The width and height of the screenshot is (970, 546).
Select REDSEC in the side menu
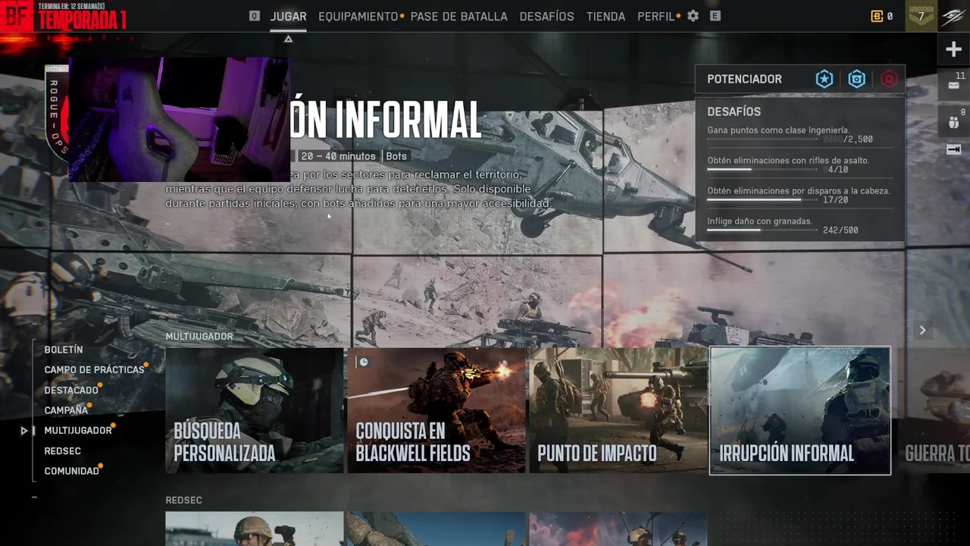tap(62, 450)
